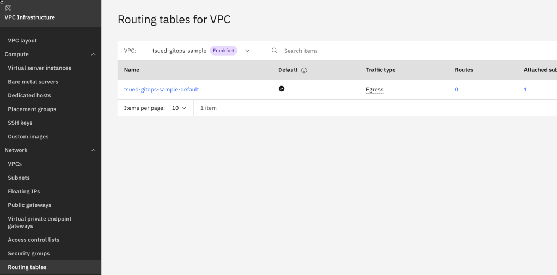Click the Egress traffic type label

[x=375, y=89]
